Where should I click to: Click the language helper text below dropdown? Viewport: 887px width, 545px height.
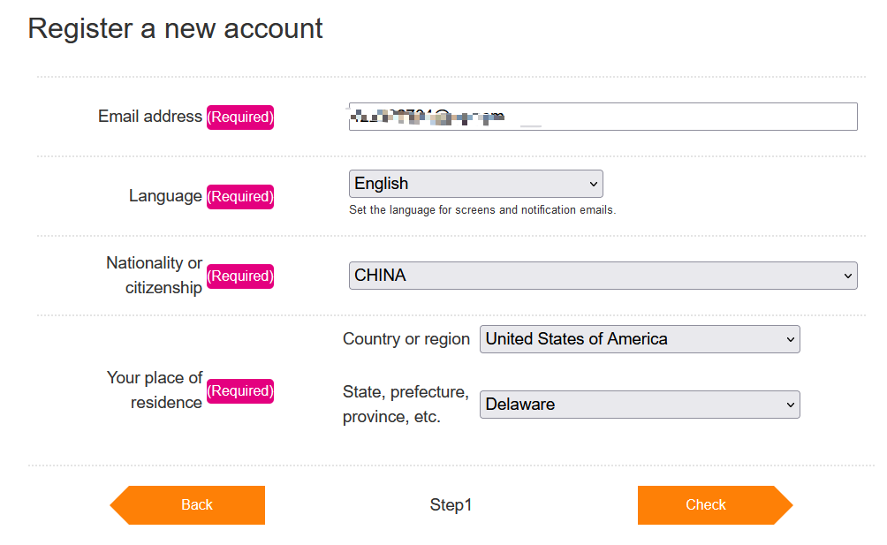[x=482, y=210]
